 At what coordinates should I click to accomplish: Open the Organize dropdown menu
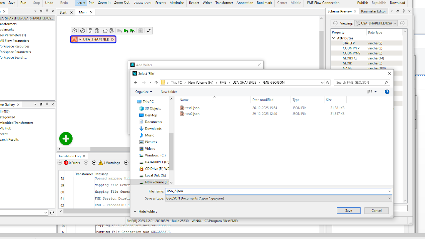tap(144, 92)
